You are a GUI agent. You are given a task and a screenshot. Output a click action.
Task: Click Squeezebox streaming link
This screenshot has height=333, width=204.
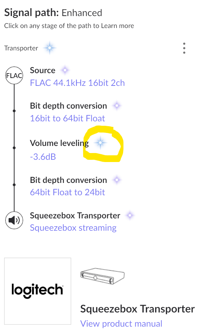(x=73, y=228)
